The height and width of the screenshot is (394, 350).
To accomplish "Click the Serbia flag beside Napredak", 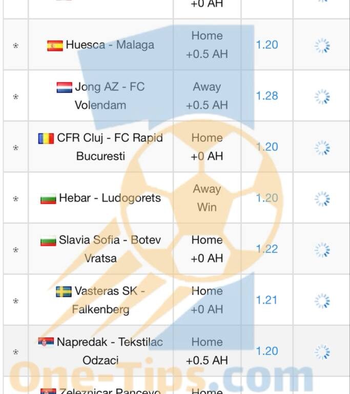I will pyautogui.click(x=46, y=342).
